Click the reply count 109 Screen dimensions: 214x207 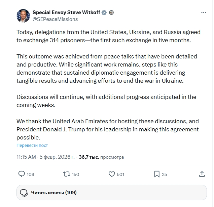pyautogui.click(x=30, y=175)
